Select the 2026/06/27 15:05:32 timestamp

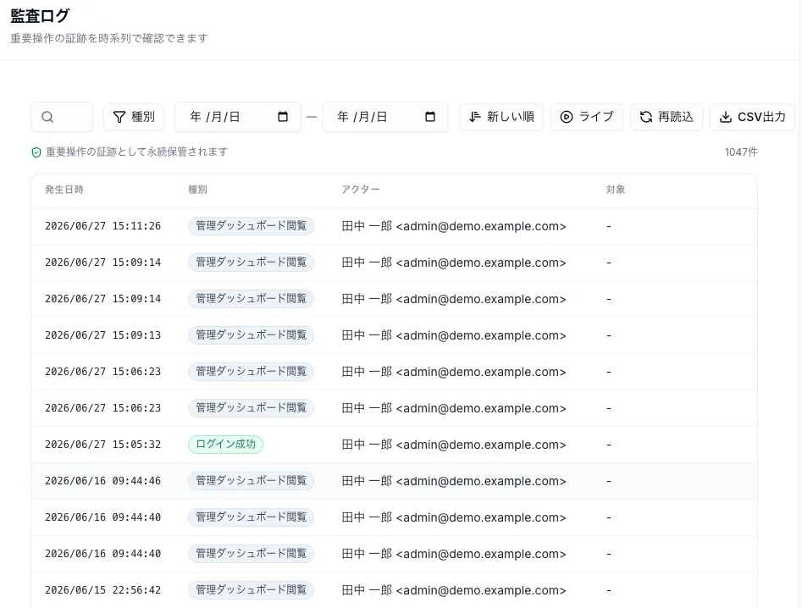pyautogui.click(x=102, y=445)
